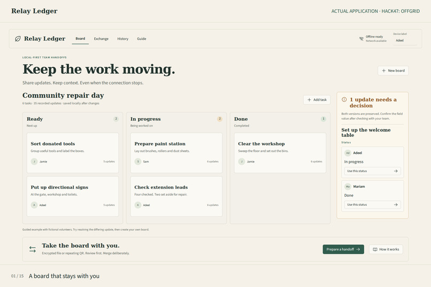The height and width of the screenshot is (287, 431).
Task: Click the In progress column count badge
Action: (x=220, y=119)
